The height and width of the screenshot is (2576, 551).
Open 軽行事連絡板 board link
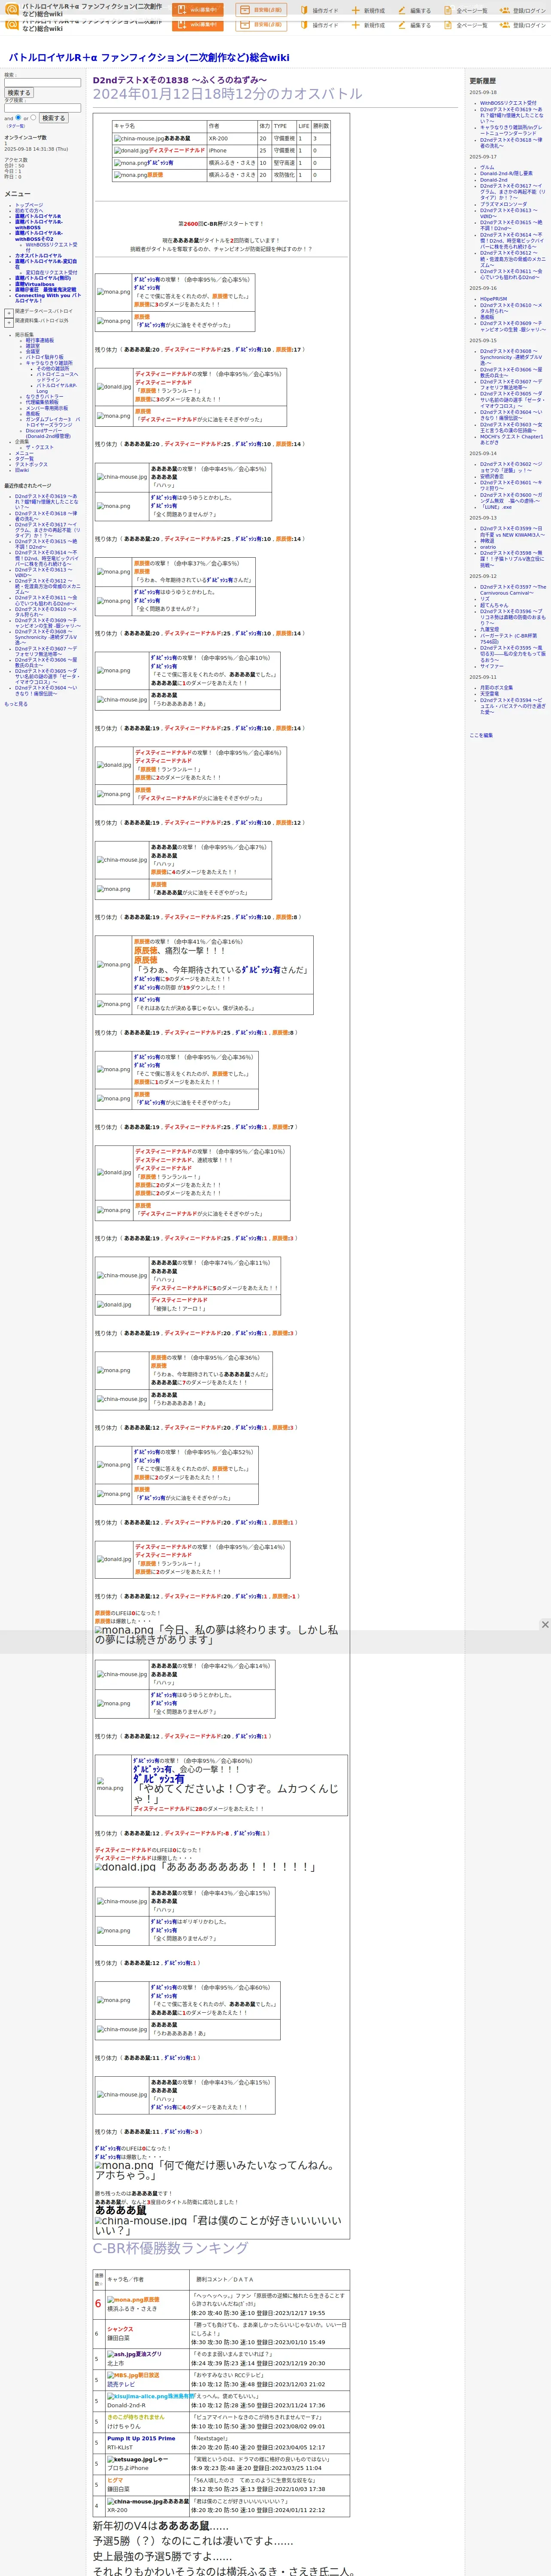[40, 340]
